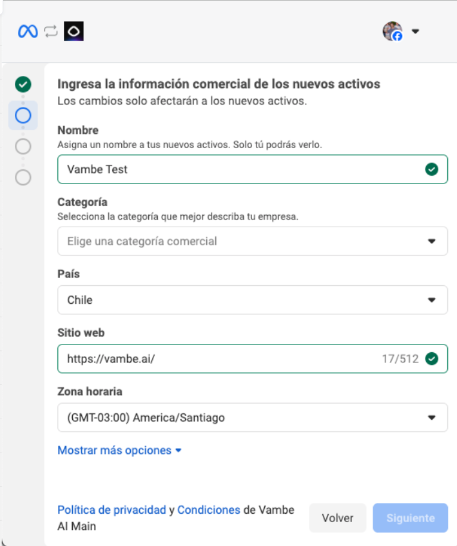
Task: Click the Nombre field with Vambe Test
Action: (x=238, y=169)
